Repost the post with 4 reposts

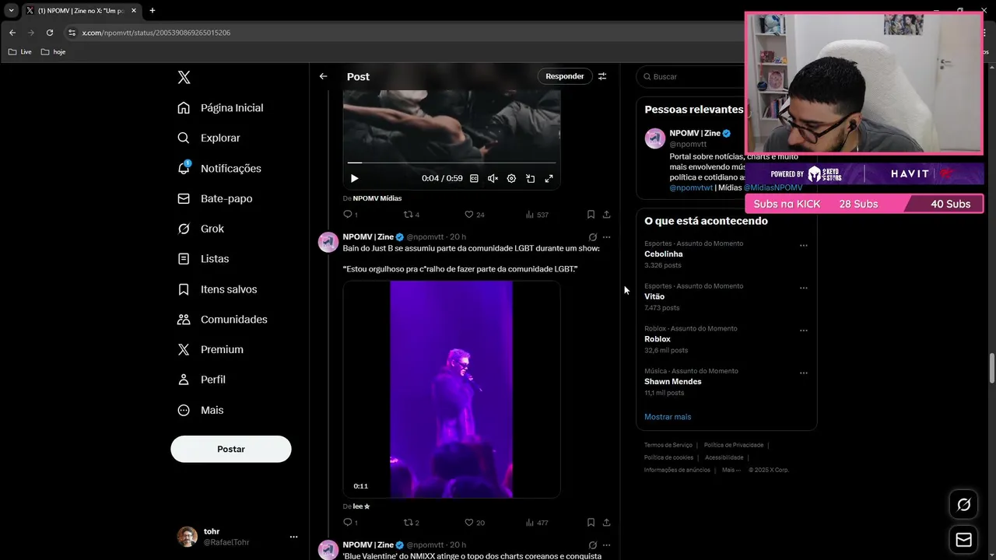click(x=411, y=215)
